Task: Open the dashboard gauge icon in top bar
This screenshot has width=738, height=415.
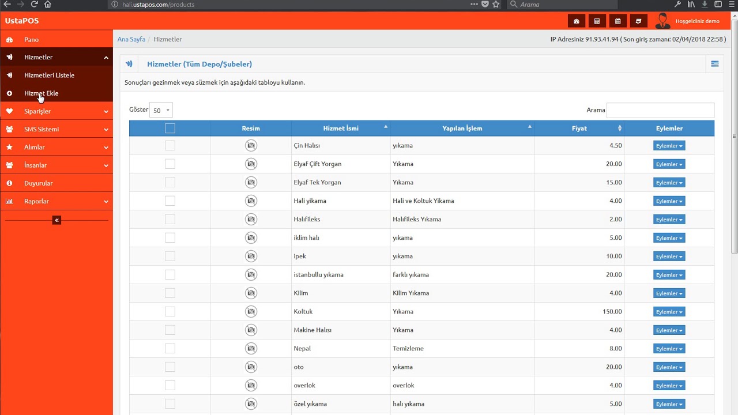Action: (x=576, y=21)
